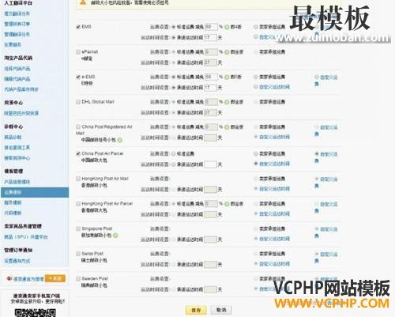
Task: Click green info icon beside Singapore Post
Action: 115,235
